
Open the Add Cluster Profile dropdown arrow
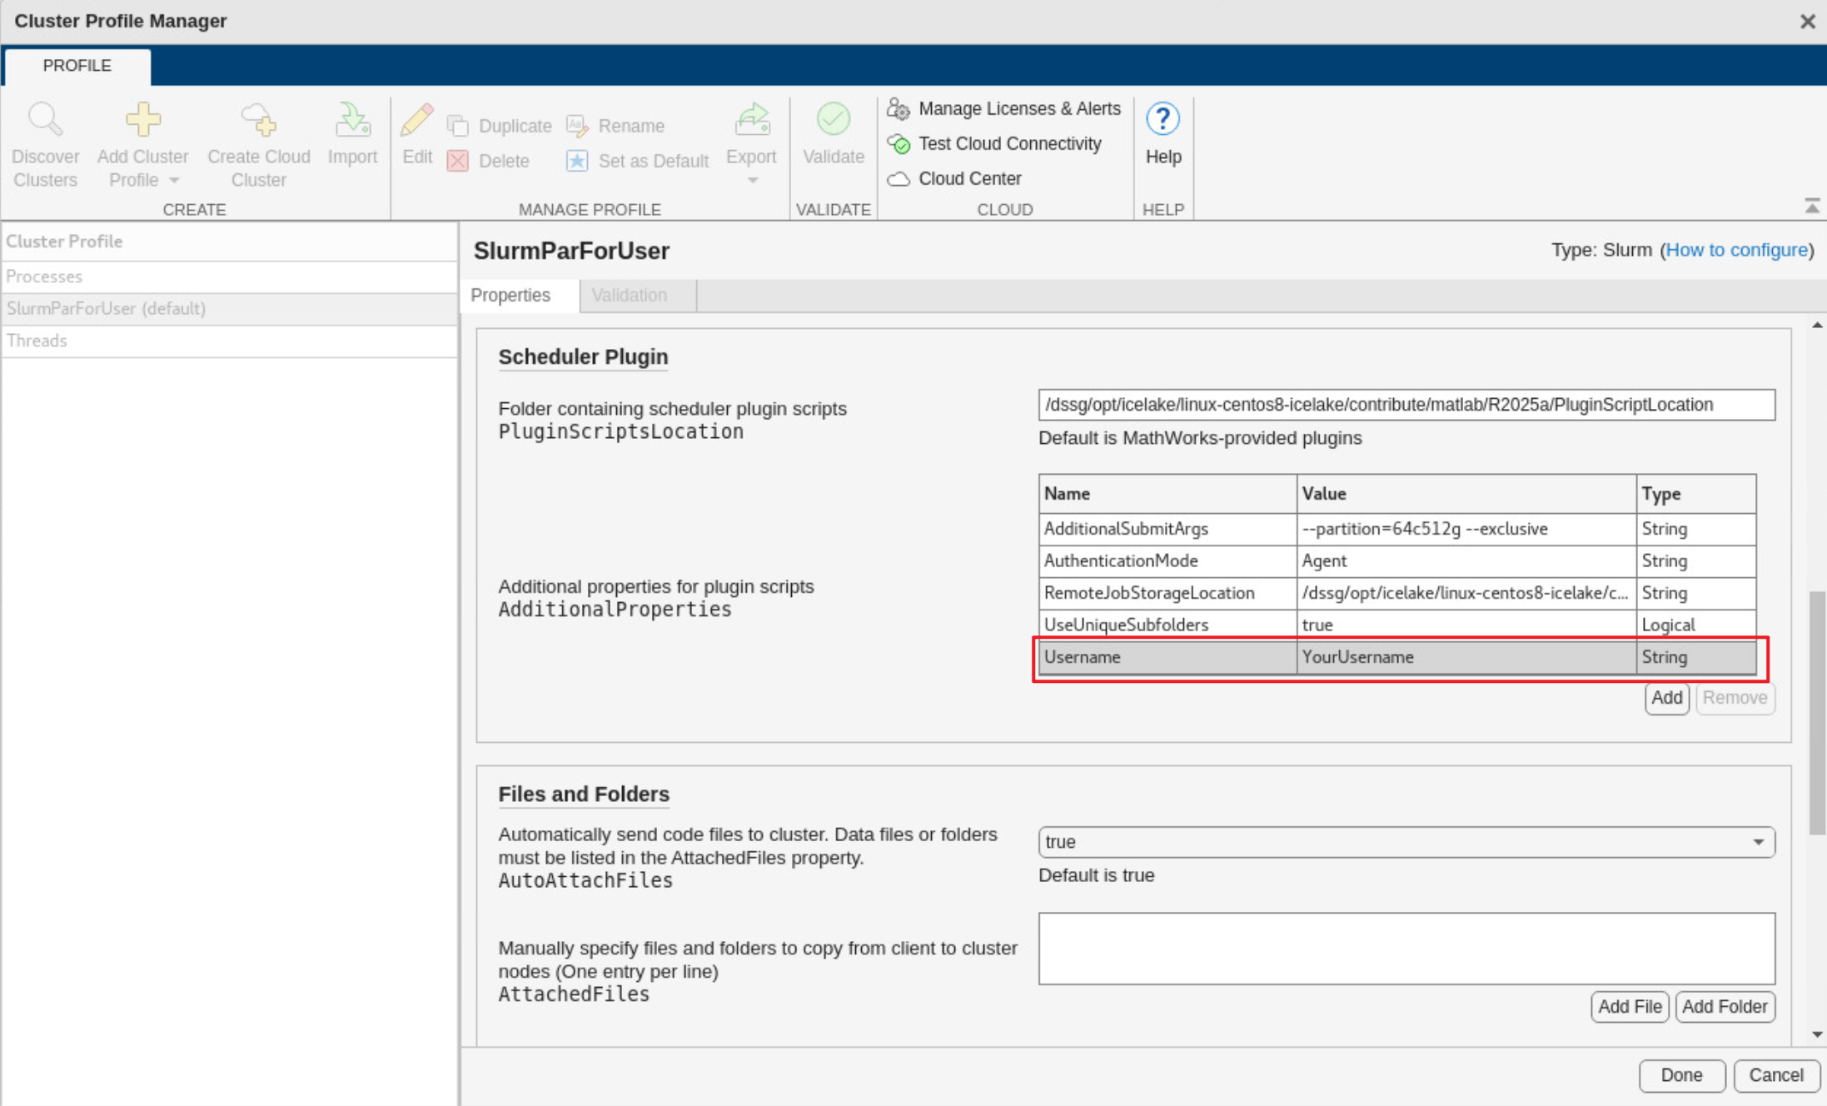tap(174, 181)
